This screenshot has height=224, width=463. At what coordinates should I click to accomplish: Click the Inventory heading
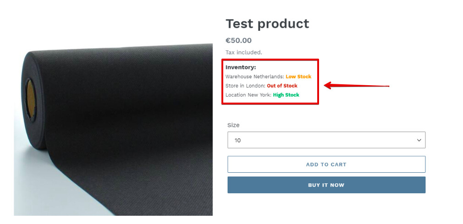(241, 67)
